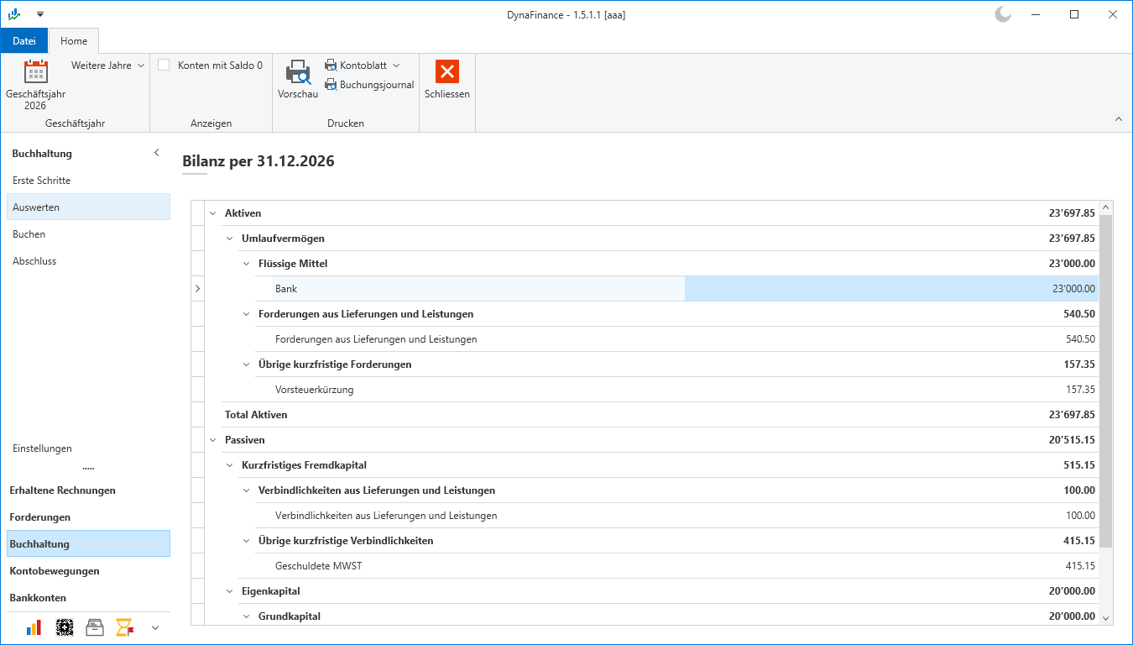Image resolution: width=1133 pixels, height=645 pixels.
Task: Click the Vorschau print preview icon
Action: tap(298, 72)
